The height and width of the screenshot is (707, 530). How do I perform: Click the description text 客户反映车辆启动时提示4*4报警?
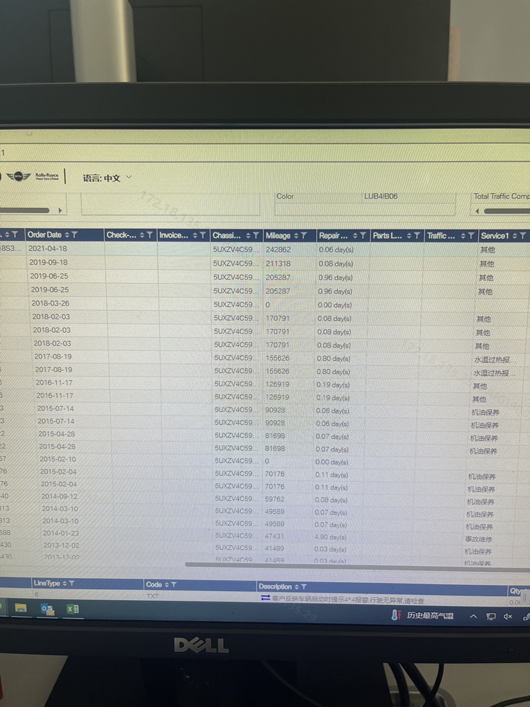pyautogui.click(x=321, y=601)
